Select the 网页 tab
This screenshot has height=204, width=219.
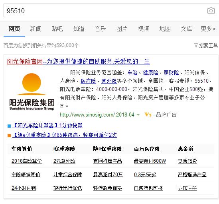pos(14,29)
